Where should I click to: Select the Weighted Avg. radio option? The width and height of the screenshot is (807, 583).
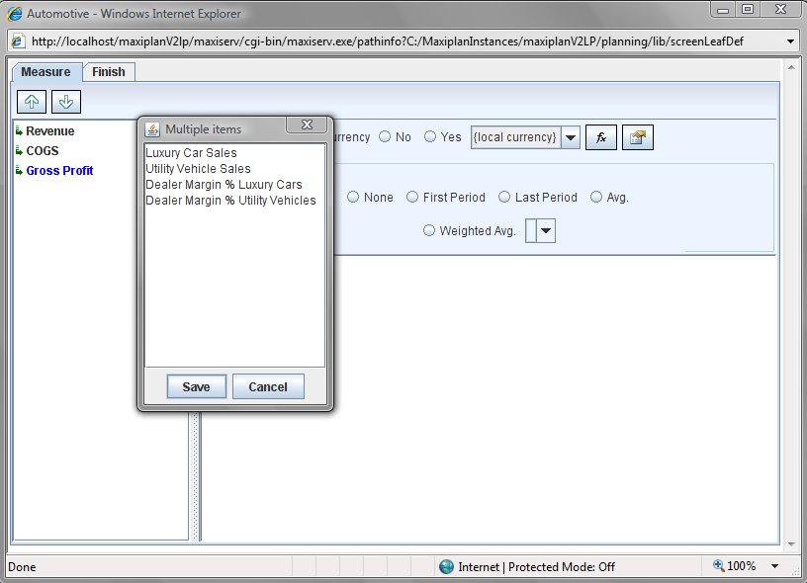(429, 231)
